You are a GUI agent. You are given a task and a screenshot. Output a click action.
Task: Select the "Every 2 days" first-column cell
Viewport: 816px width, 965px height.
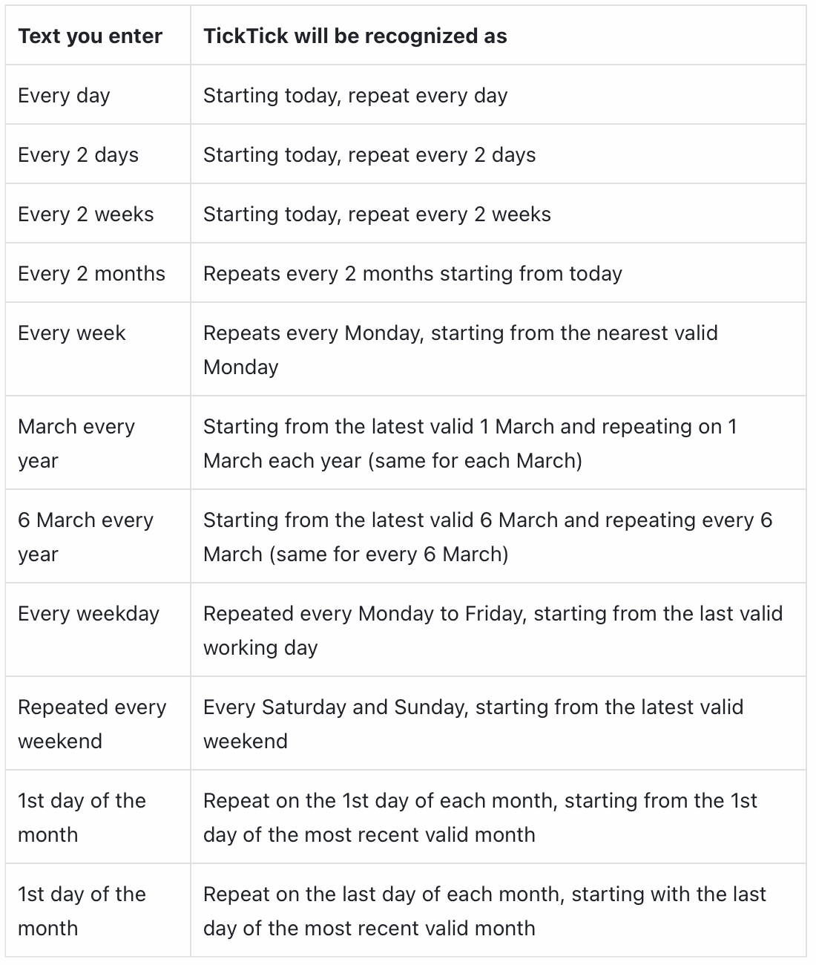point(78,155)
